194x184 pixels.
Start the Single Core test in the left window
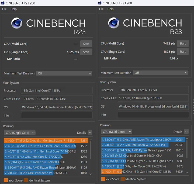86,52
